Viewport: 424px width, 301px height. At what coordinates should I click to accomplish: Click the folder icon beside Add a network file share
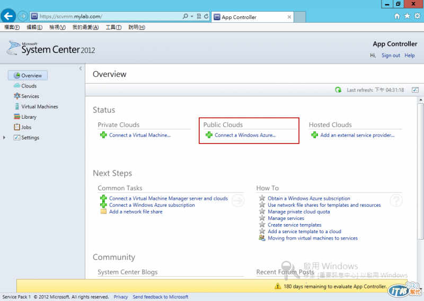(x=103, y=211)
